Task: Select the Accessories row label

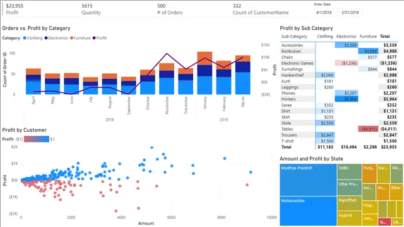Action: pos(292,45)
